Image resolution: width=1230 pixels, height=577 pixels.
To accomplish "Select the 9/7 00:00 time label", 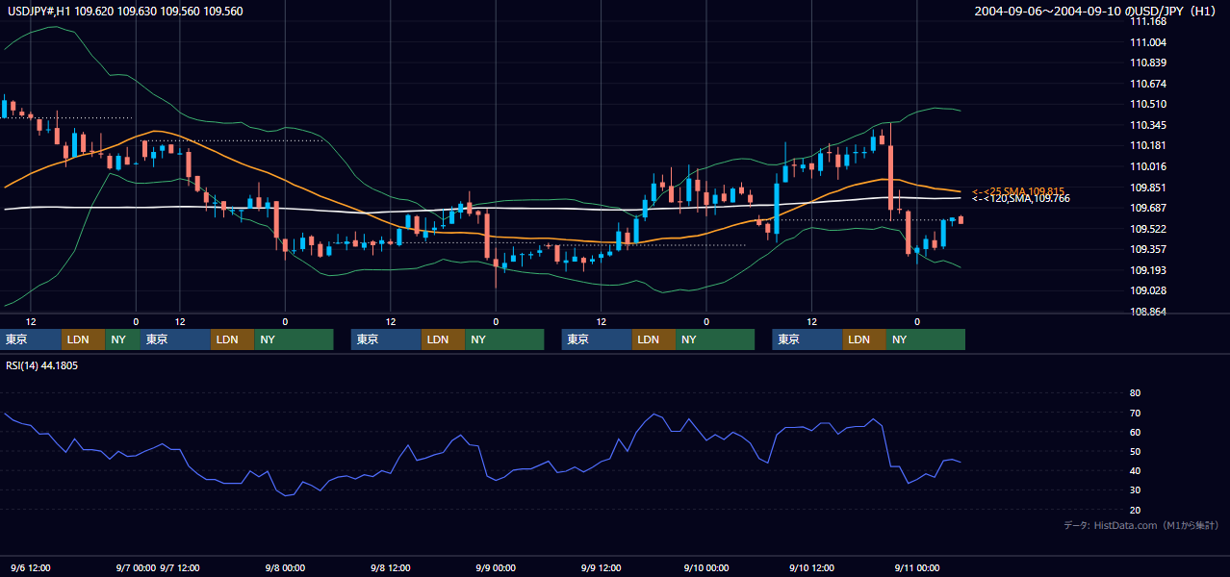I will 136,568.
